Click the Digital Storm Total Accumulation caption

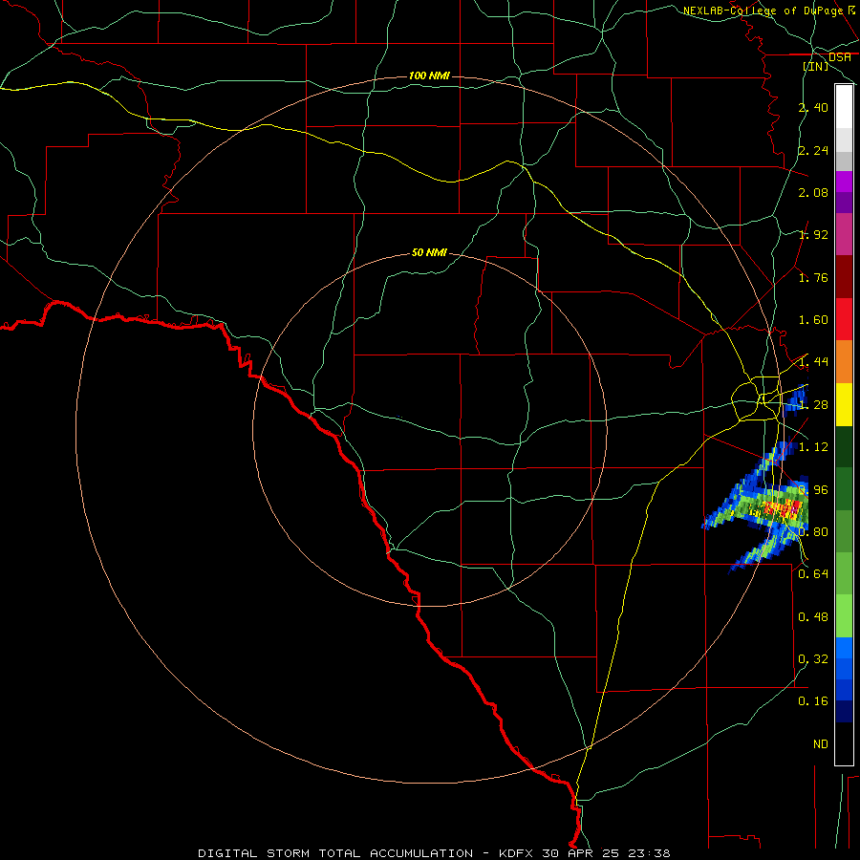pos(434,853)
